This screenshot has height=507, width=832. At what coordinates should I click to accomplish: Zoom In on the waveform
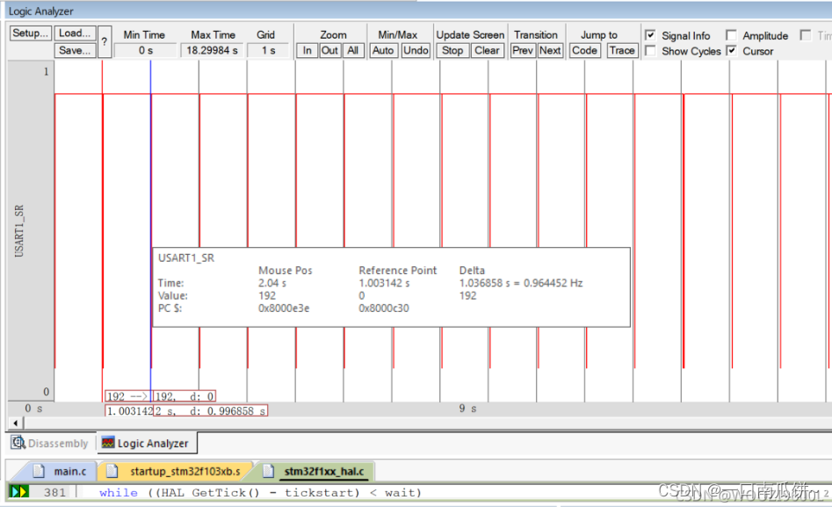pyautogui.click(x=307, y=50)
